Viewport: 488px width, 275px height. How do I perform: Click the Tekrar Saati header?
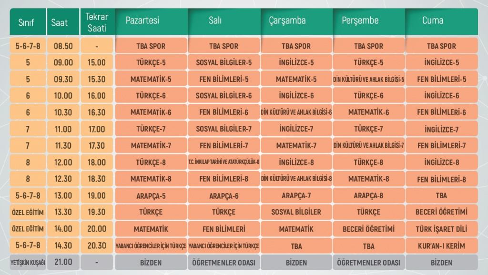click(x=97, y=22)
